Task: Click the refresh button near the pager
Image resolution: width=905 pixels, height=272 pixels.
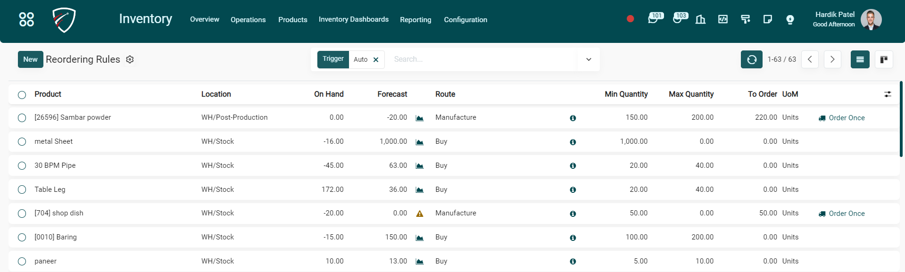Action: pyautogui.click(x=751, y=59)
